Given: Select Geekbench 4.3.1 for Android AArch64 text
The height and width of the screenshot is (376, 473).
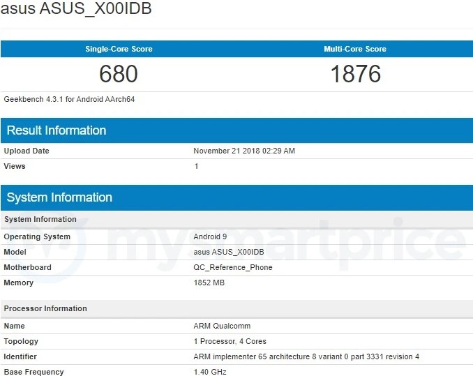Looking at the screenshot, I should [69, 99].
